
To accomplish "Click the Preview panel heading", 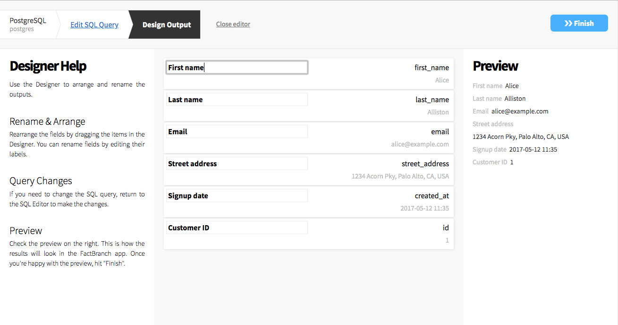I will [495, 66].
